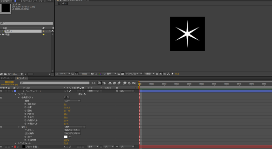Click Reset Exposure icon in viewer
This screenshot has height=149, width=272.
point(173,74)
